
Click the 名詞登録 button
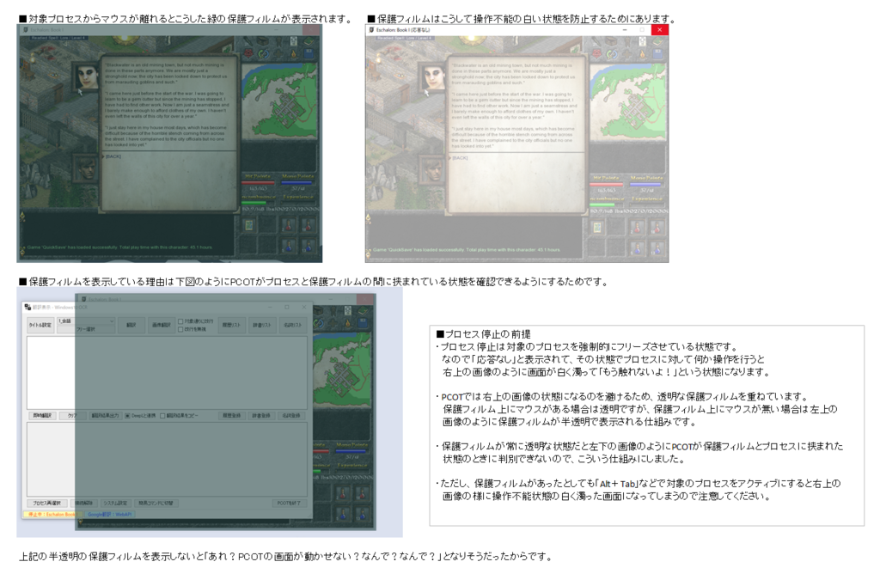(291, 416)
